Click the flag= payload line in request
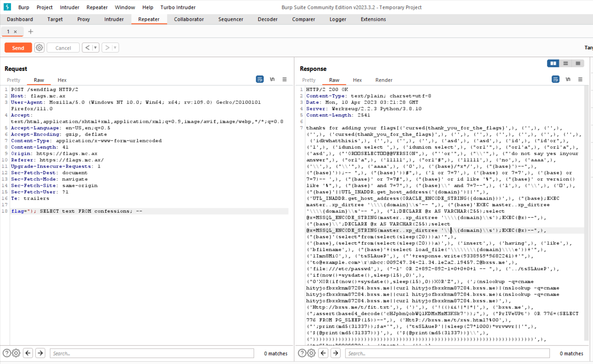593x364 pixels. 77,211
